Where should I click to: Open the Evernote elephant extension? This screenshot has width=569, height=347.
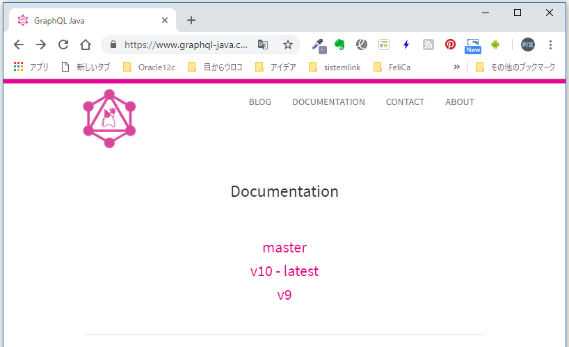click(339, 45)
